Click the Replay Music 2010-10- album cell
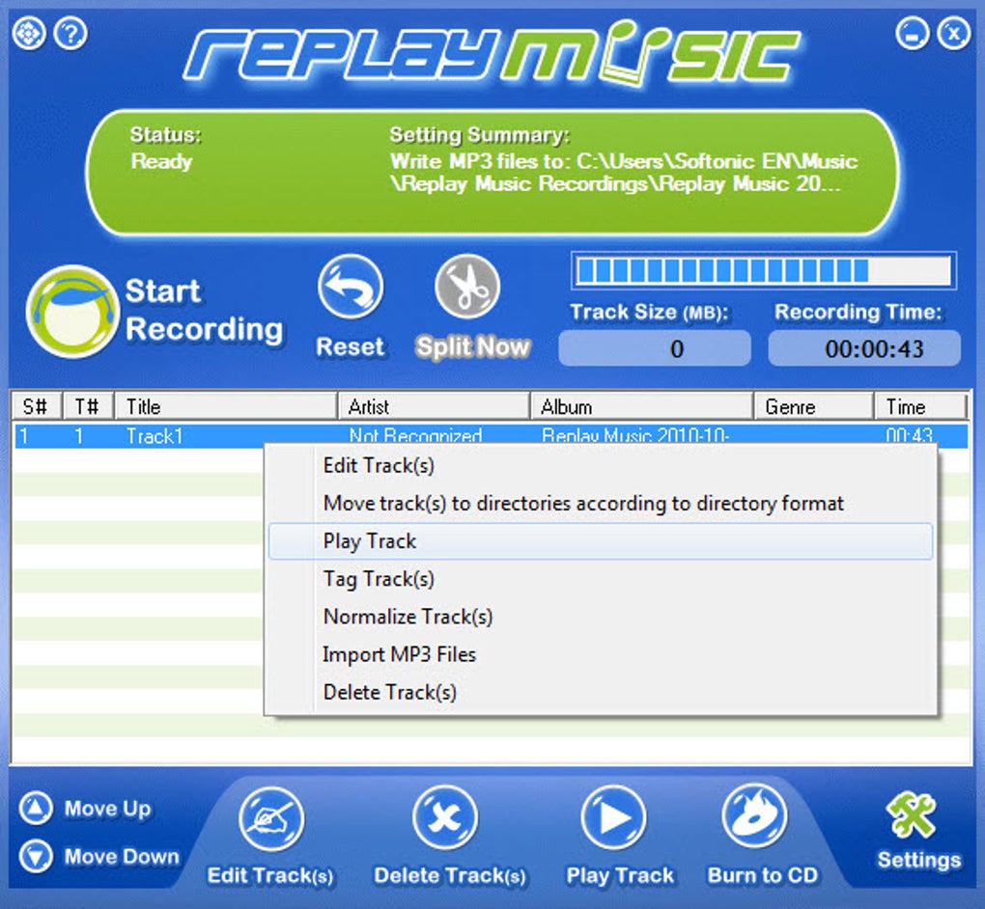Viewport: 985px width, 909px height. click(635, 435)
